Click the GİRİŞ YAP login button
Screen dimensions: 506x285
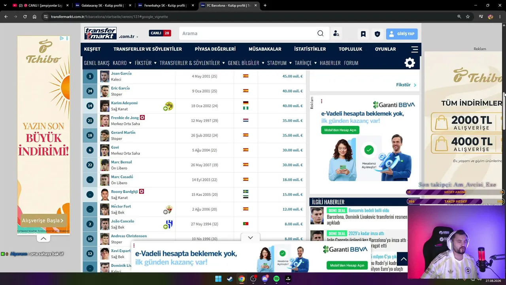coord(402,34)
